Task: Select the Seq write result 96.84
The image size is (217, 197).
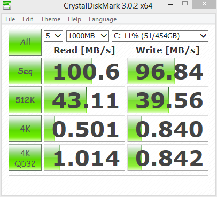Action: click(168, 71)
